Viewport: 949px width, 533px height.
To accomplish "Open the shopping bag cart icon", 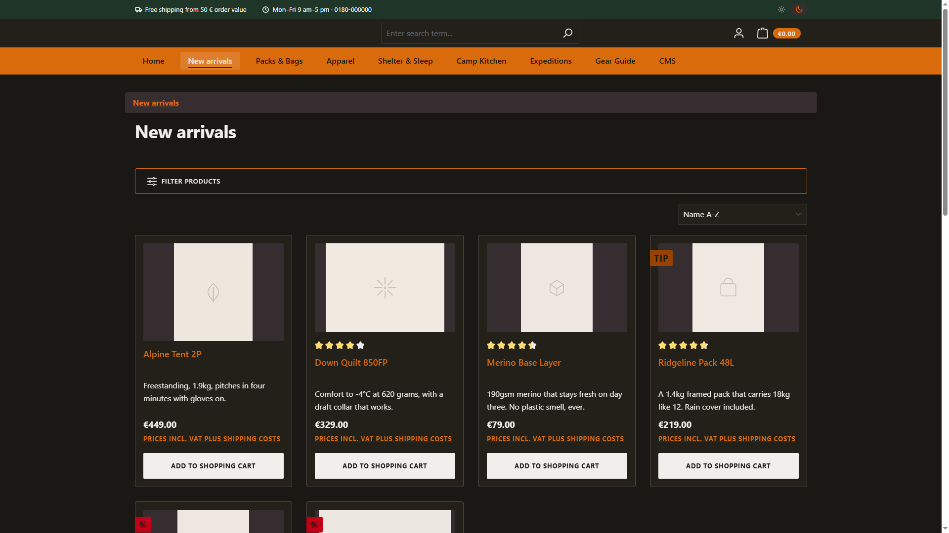I will pyautogui.click(x=762, y=33).
